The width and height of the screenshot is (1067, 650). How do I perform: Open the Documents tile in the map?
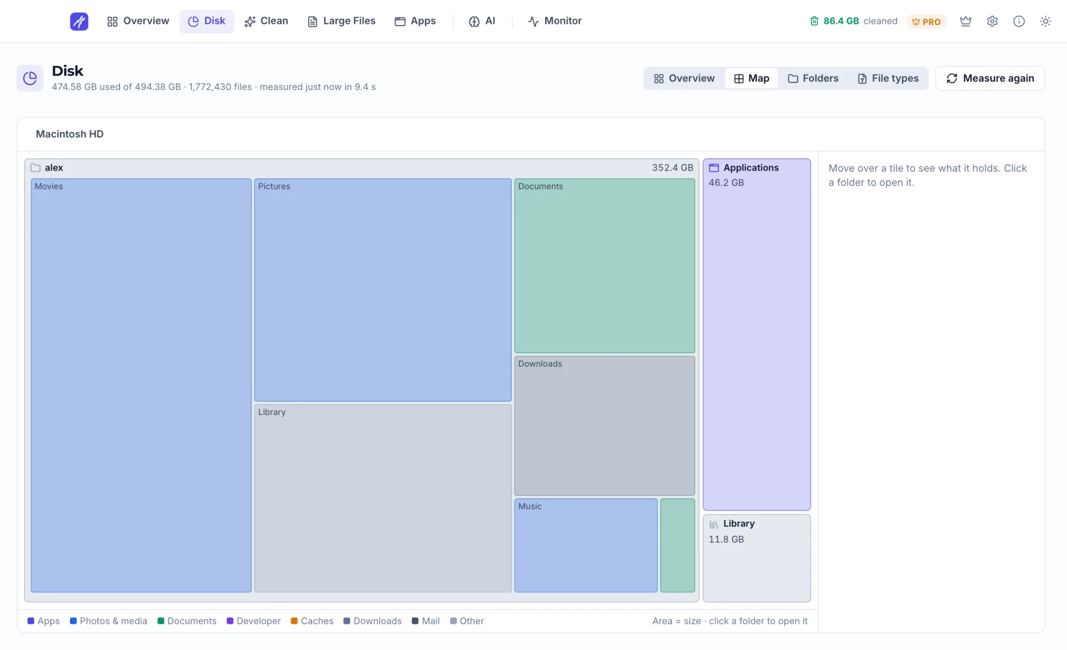pos(605,266)
